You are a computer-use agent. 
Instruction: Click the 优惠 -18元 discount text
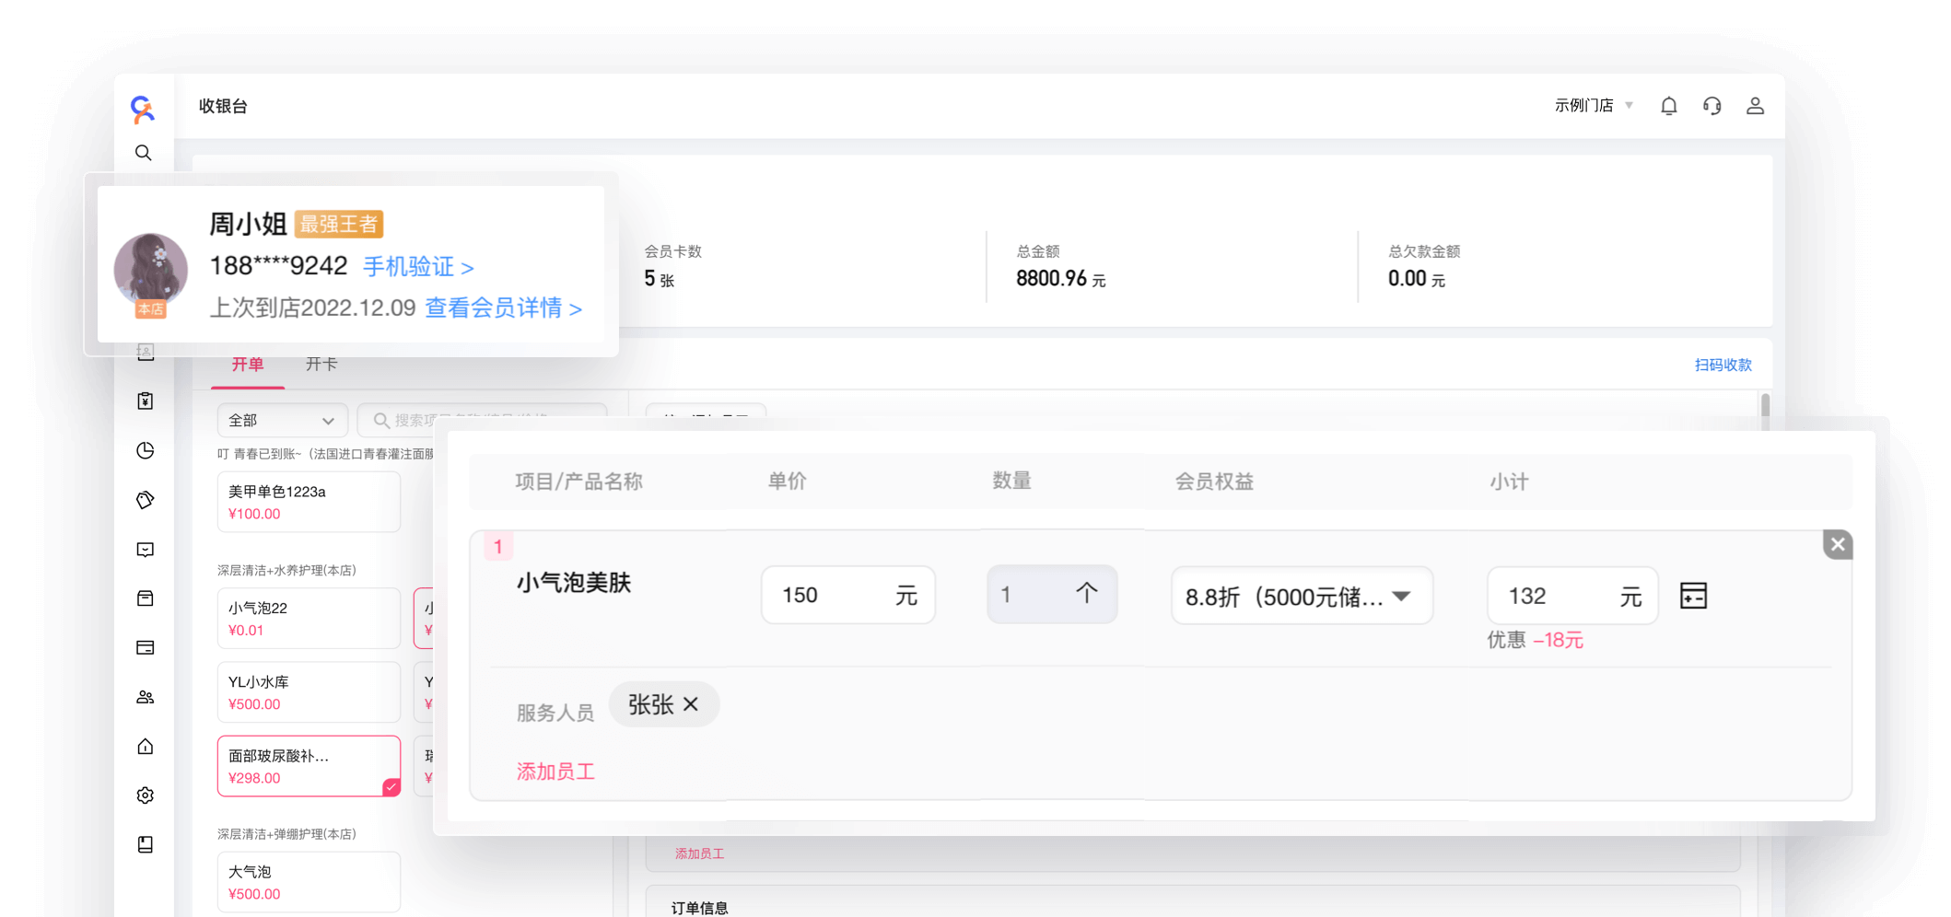(x=1535, y=640)
